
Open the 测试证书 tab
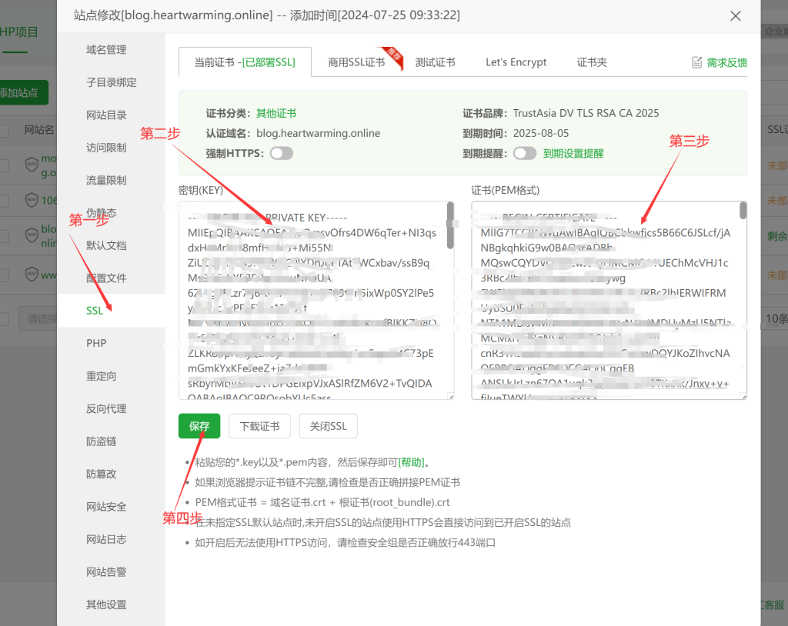point(435,62)
